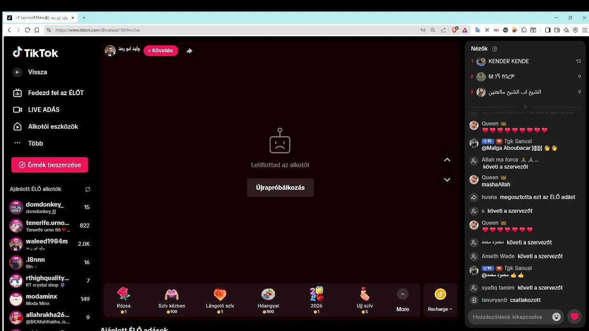Open domdonkey_ live creator
589x331 pixels.
click(x=50, y=207)
